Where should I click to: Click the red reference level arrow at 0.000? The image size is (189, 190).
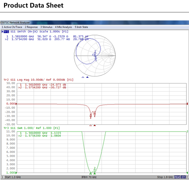click(x=16, y=104)
